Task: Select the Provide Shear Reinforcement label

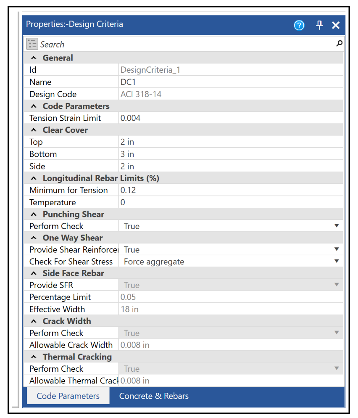Action: [74, 249]
